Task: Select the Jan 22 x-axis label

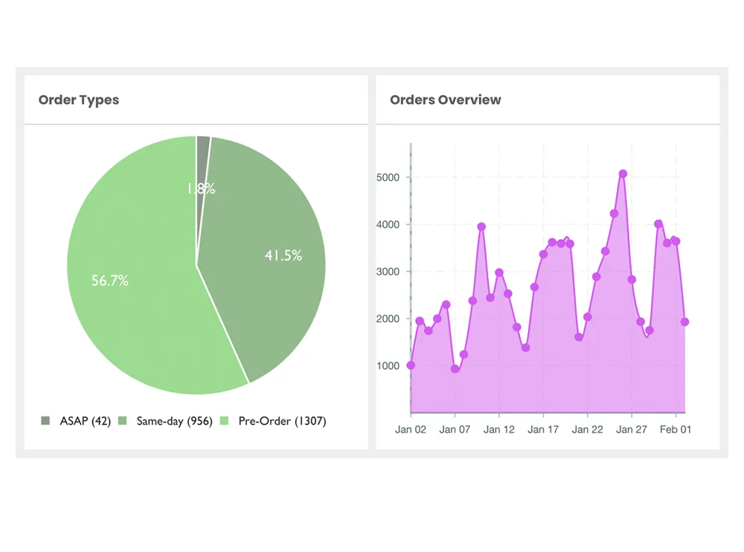Action: click(x=587, y=429)
